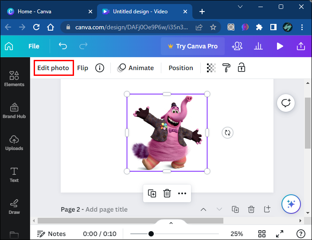This screenshot has width=312, height=240.
Task: Open the Flip options
Action: 82,68
